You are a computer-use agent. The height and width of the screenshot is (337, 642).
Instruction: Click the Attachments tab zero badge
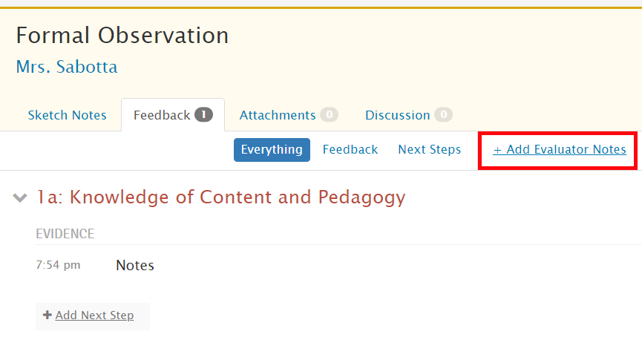tap(330, 114)
